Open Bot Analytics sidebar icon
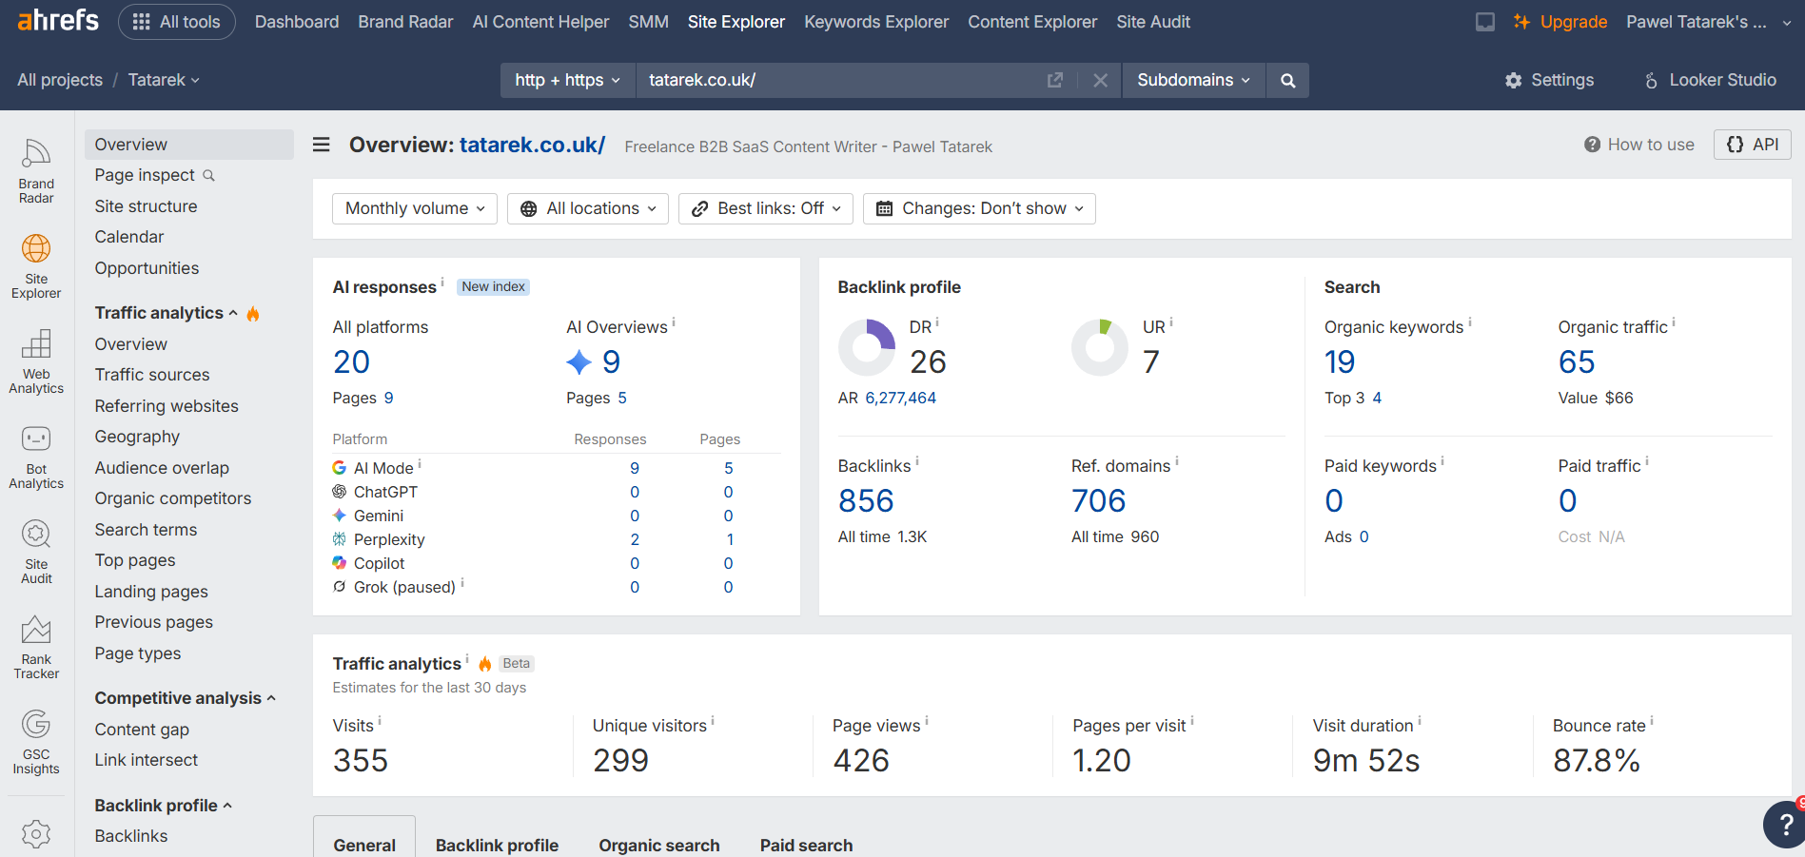The image size is (1805, 857). 36,456
